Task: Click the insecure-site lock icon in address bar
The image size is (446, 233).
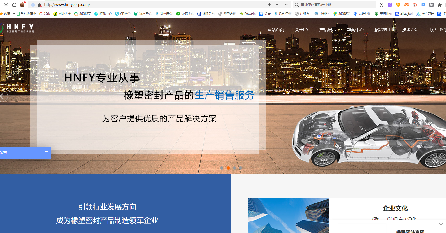Action: point(40,5)
